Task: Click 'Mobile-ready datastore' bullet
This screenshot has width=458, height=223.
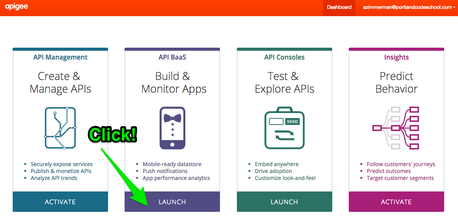Action: (x=172, y=164)
